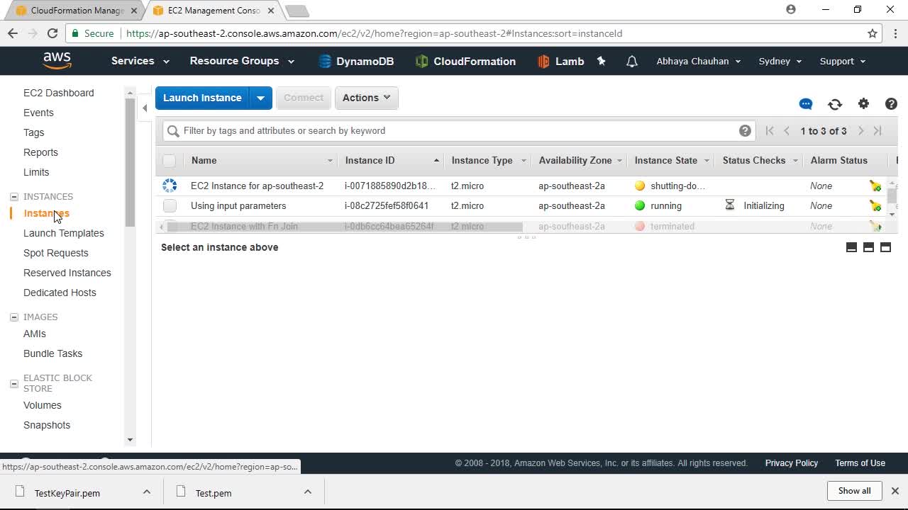Click the sidebar vertical scrollbar
Screen dimensions: 908x510
(130, 161)
